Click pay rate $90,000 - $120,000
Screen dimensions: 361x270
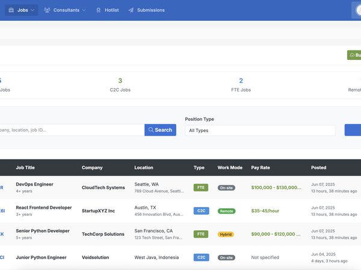[x=276, y=234]
